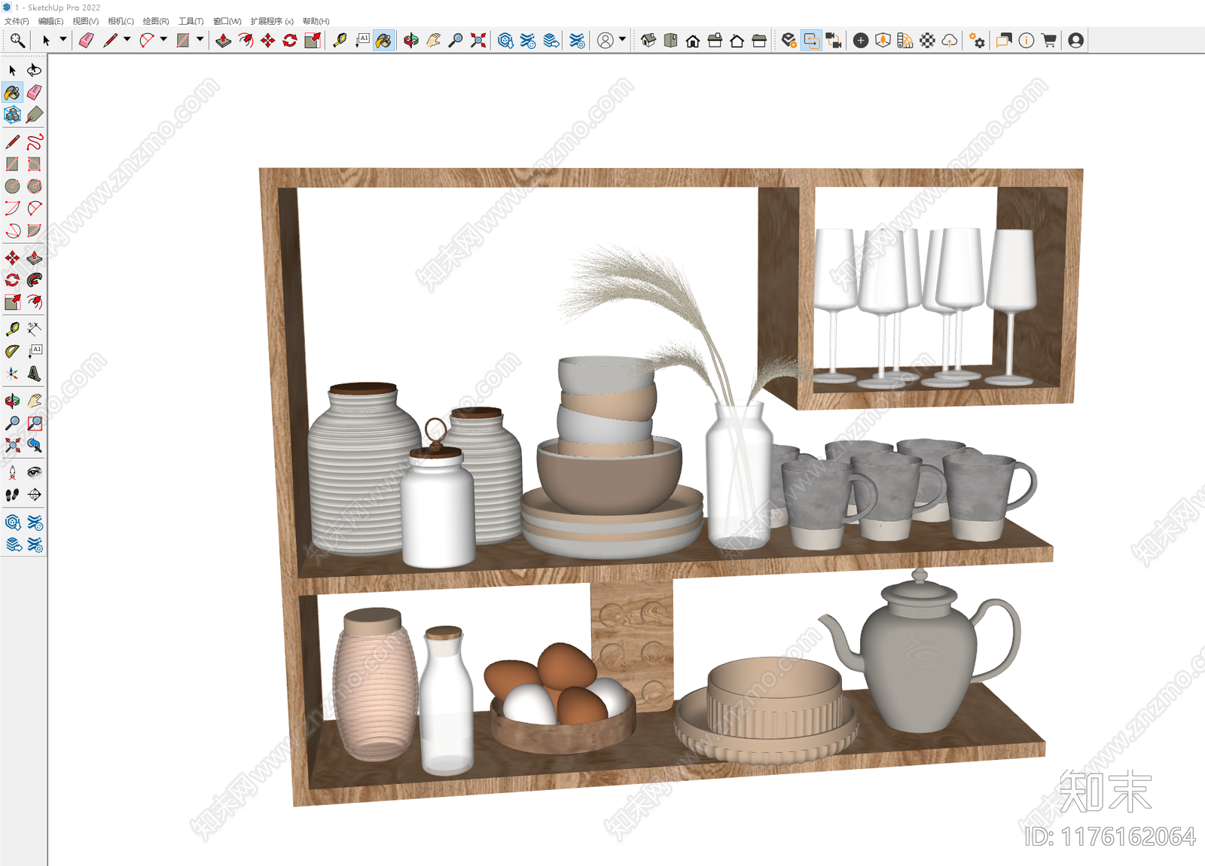Select the Tag tool in left palette
The height and width of the screenshot is (866, 1205).
tap(35, 114)
